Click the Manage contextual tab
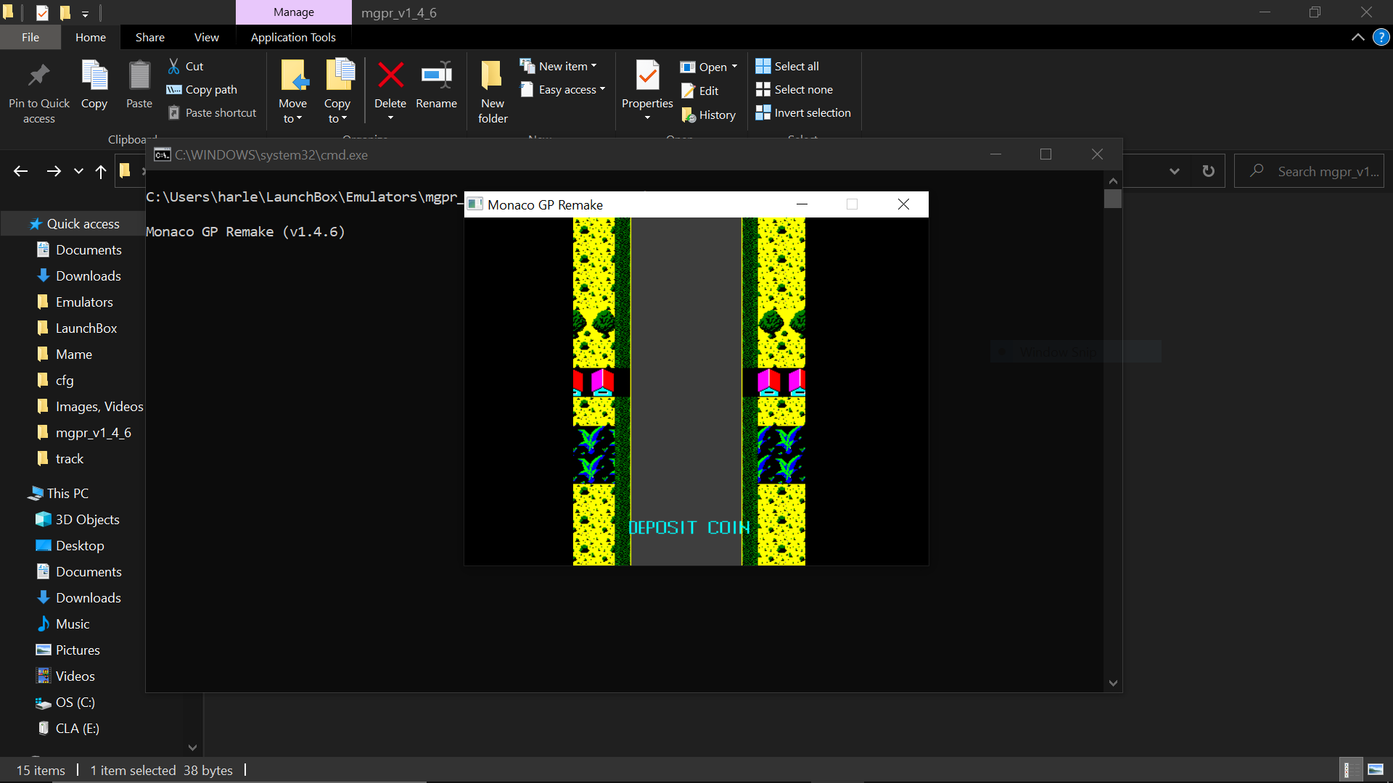This screenshot has height=783, width=1393. (294, 12)
